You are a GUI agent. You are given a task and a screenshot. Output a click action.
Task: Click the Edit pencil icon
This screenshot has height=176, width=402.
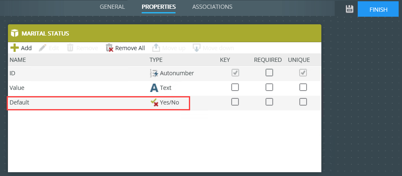[x=43, y=48]
